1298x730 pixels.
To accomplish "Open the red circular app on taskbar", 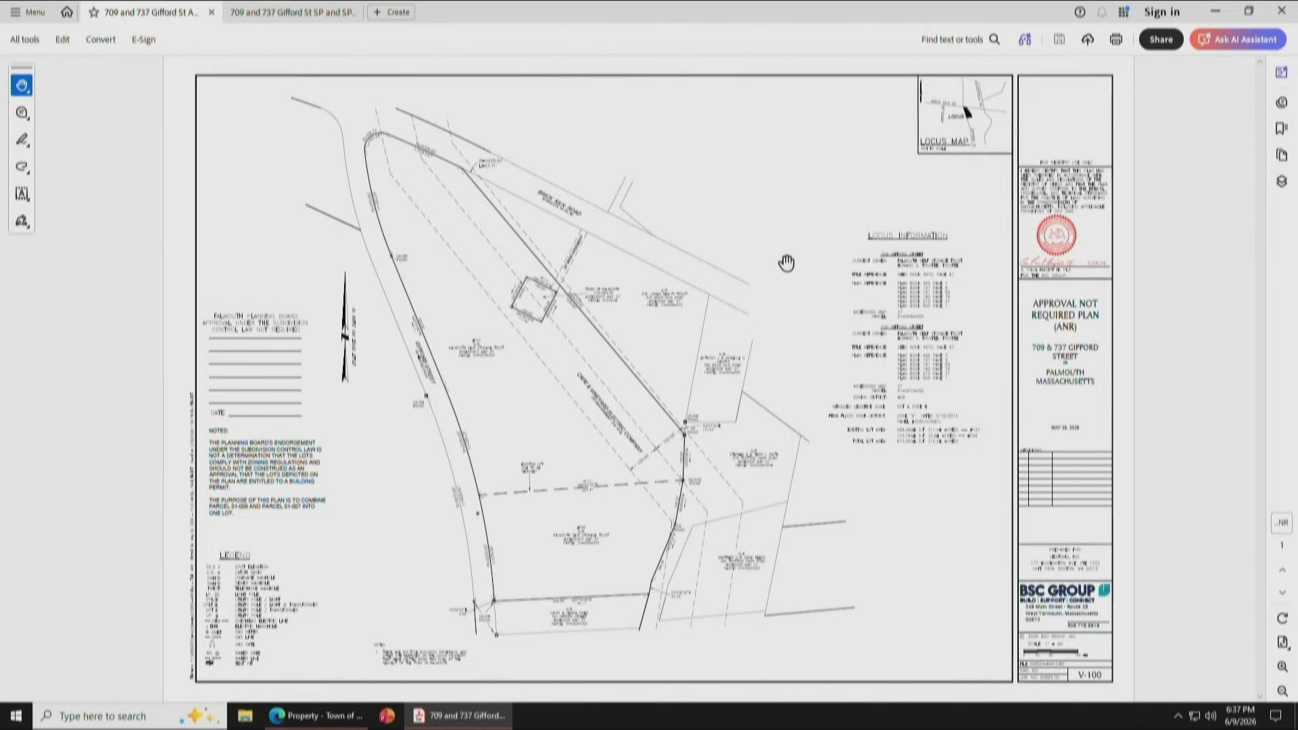I will pyautogui.click(x=387, y=716).
